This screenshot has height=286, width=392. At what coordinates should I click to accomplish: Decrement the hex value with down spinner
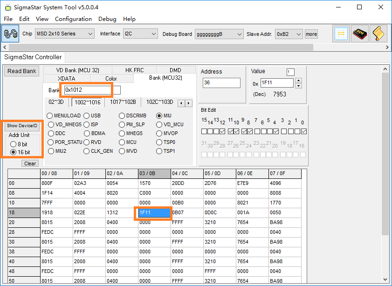click(299, 86)
